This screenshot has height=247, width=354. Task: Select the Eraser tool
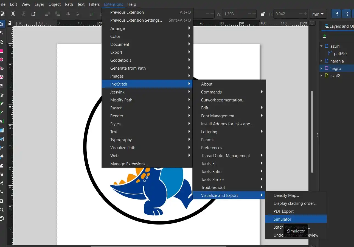(x=1, y=183)
